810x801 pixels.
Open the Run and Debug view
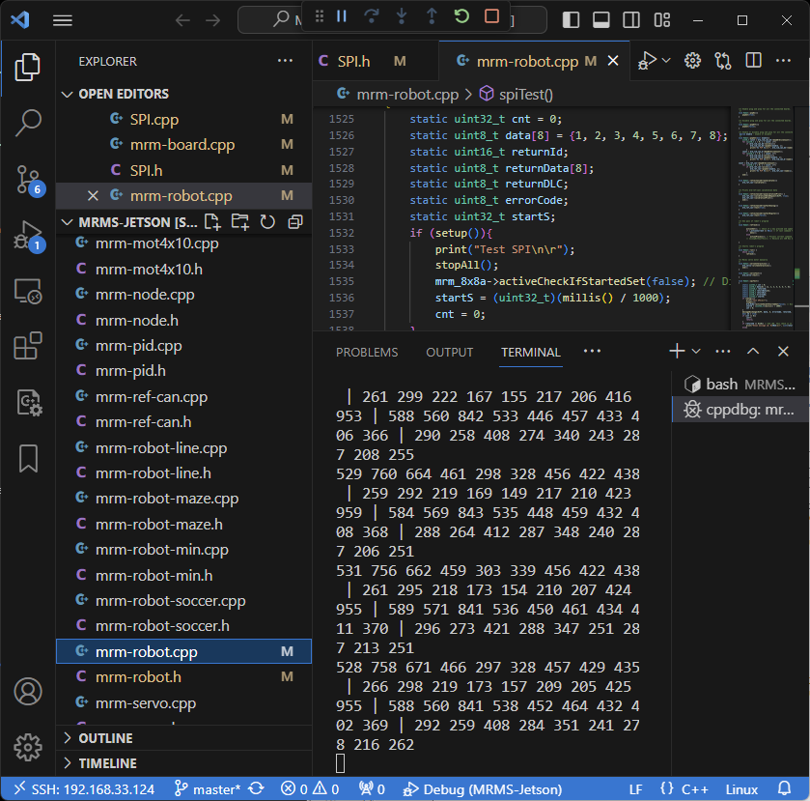(x=28, y=235)
